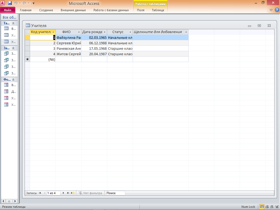Switch to the Поля ribbon tab
This screenshot has height=210, width=280.
tap(141, 10)
